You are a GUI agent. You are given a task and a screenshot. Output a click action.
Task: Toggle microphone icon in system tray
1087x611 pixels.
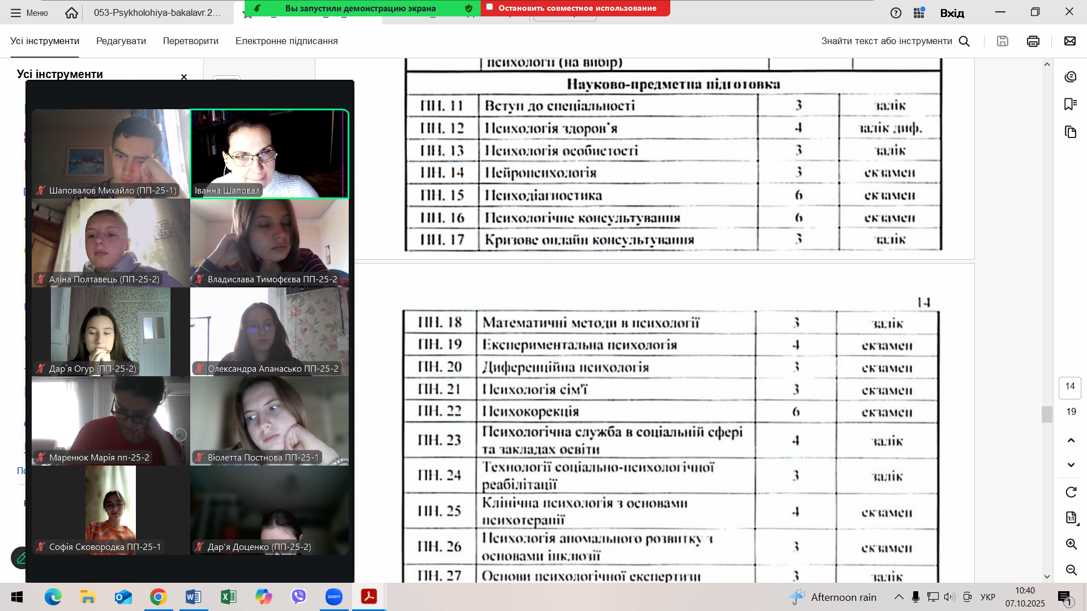coord(915,597)
